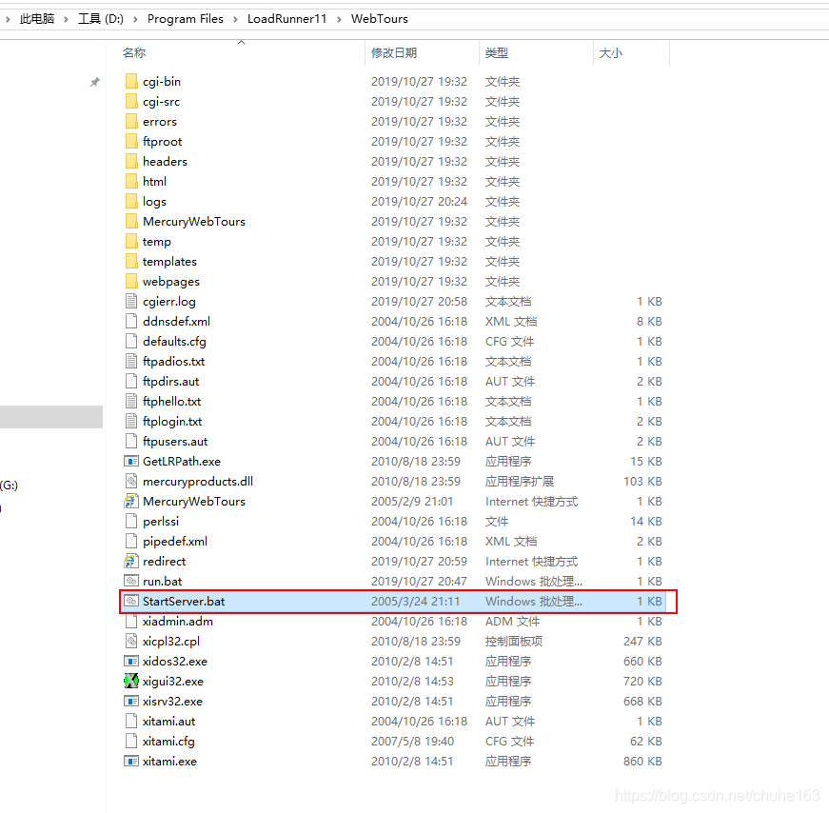
Task: Select the perlssi file name
Action: (x=161, y=522)
